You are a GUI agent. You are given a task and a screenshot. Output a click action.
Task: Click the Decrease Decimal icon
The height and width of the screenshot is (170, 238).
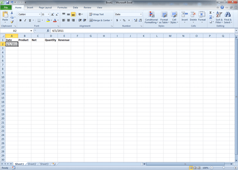tap(140, 20)
